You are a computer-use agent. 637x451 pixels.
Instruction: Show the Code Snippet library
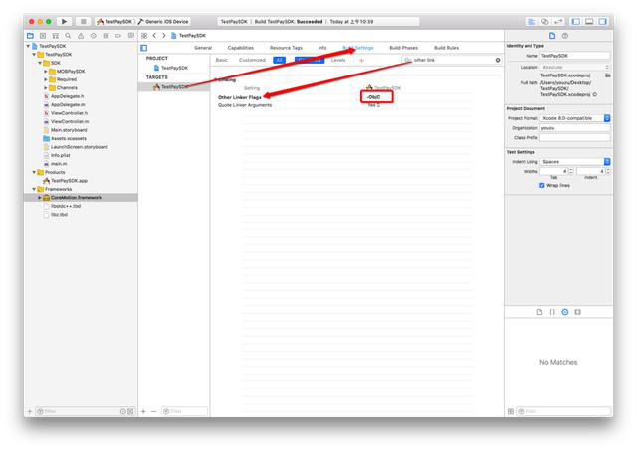(x=552, y=312)
